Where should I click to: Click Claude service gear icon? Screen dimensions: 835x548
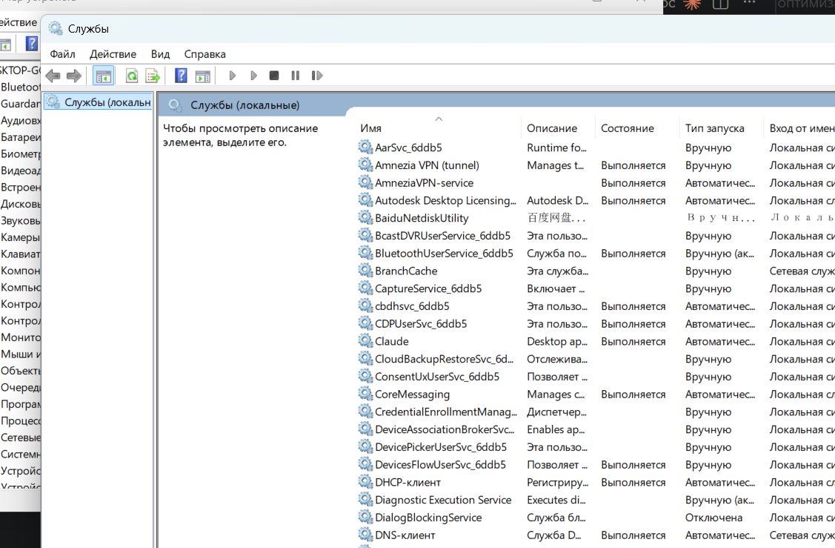pyautogui.click(x=365, y=340)
